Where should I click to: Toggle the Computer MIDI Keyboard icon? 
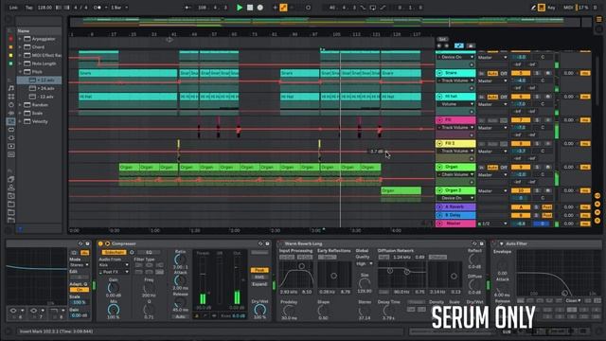542,8
